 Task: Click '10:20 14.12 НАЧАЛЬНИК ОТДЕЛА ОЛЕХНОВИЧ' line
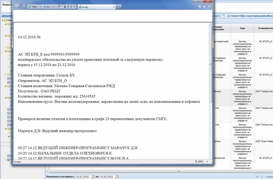tap(65, 153)
